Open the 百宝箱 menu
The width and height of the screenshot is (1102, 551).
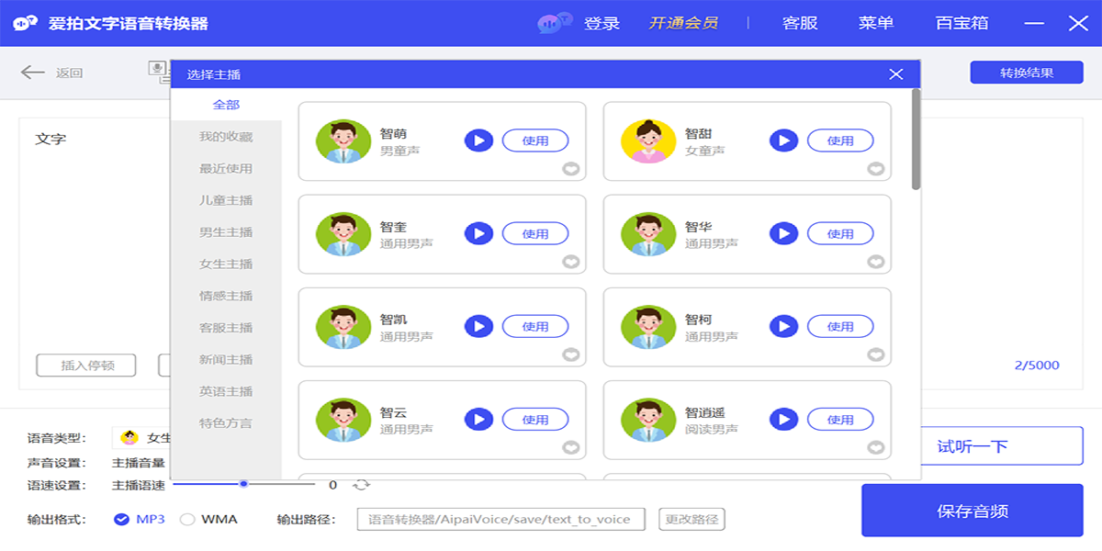click(961, 23)
